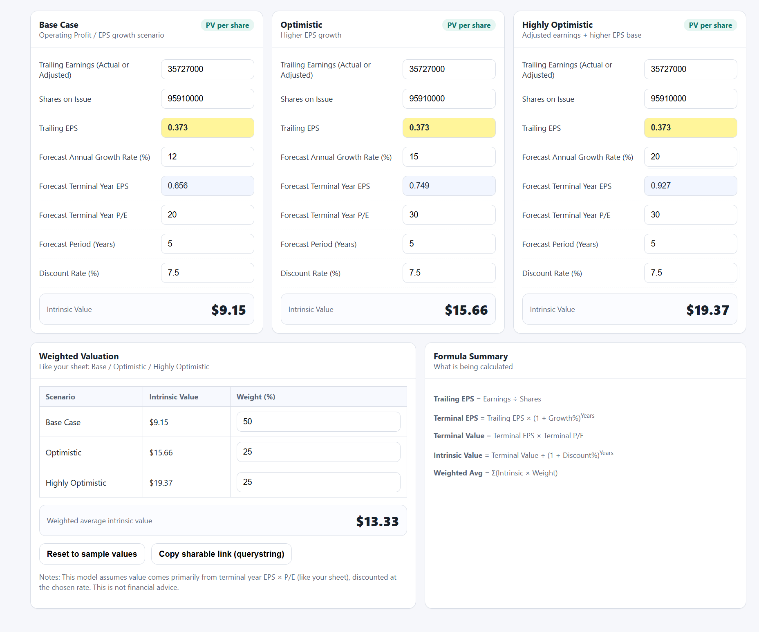This screenshot has width=759, height=632.
Task: Focus Base Case Forecast Period (Years) field
Action: point(207,244)
